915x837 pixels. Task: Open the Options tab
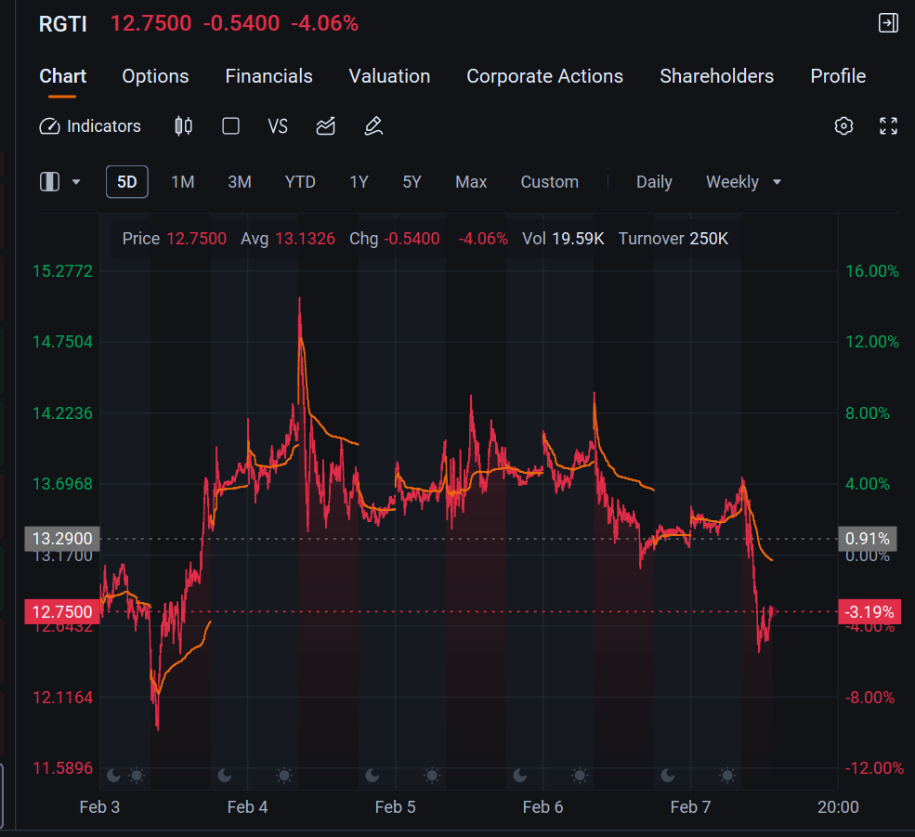(x=155, y=76)
